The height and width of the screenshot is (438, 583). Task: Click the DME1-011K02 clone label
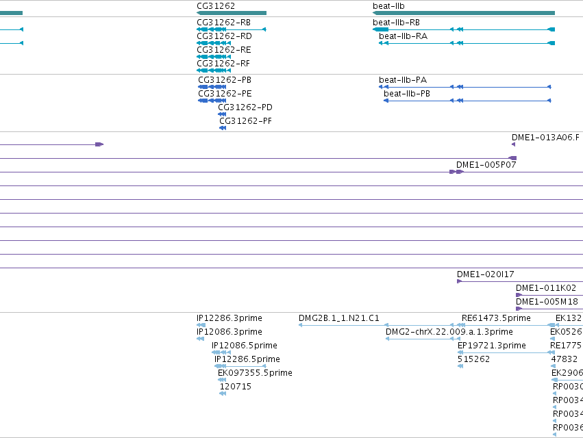click(546, 288)
